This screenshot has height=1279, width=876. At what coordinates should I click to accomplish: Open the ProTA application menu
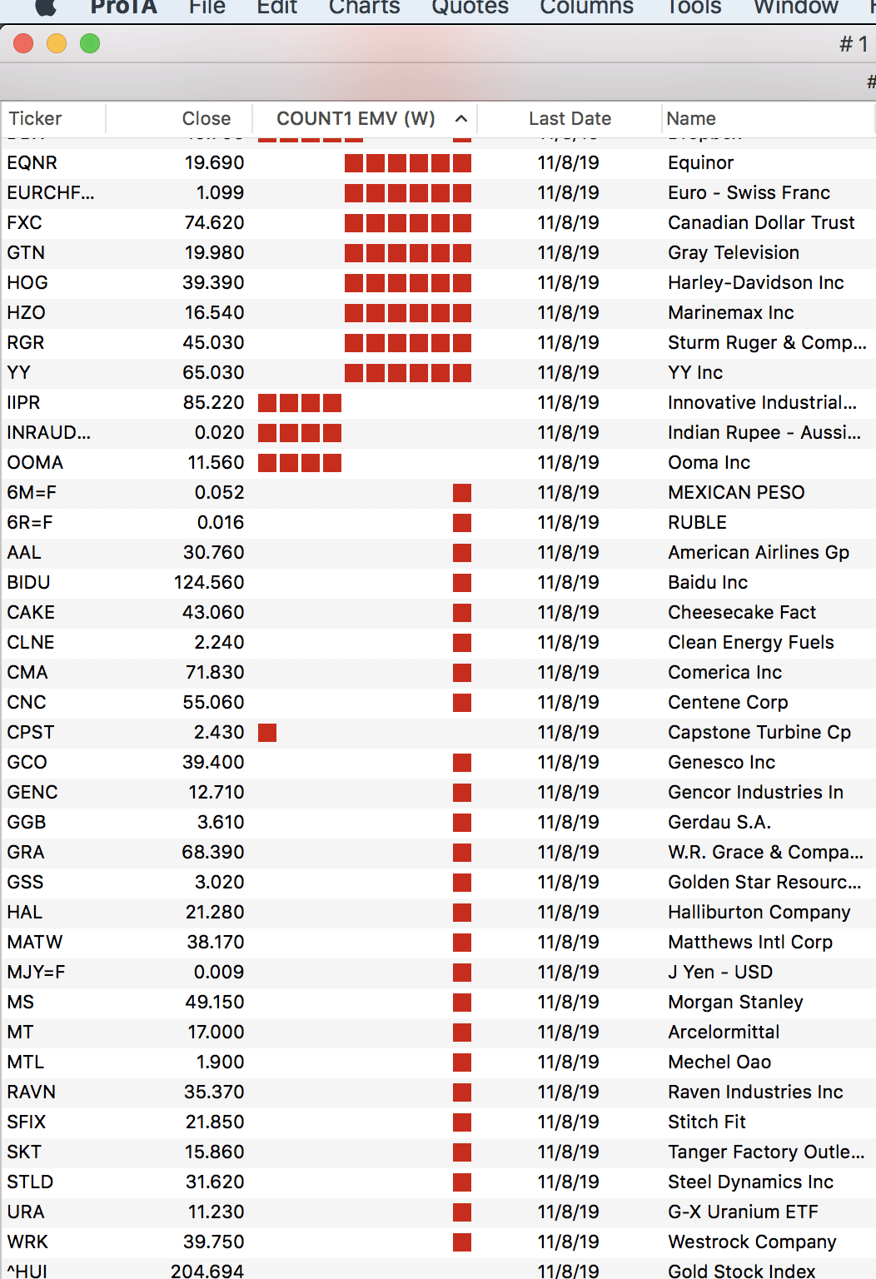point(123,7)
